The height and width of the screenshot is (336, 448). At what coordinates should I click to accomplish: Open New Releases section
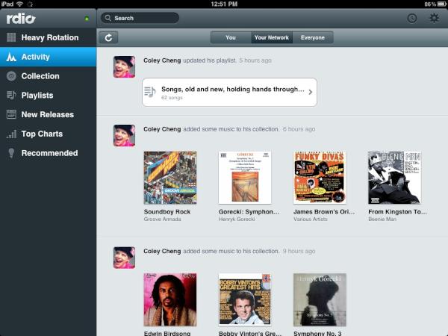point(48,114)
